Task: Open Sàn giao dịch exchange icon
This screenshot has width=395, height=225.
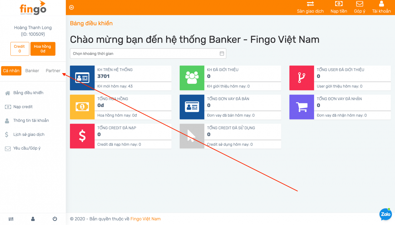Action: click(x=310, y=4)
